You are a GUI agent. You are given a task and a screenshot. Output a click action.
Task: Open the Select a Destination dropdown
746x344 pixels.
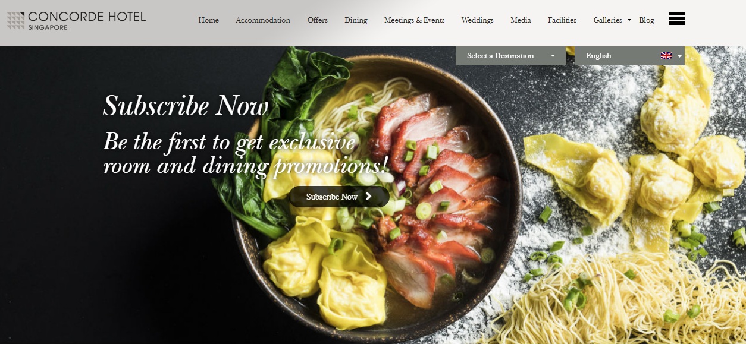coord(510,56)
